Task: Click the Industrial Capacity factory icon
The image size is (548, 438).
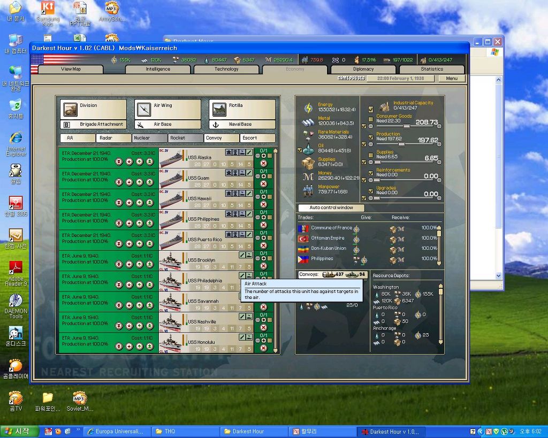Action: [x=384, y=106]
